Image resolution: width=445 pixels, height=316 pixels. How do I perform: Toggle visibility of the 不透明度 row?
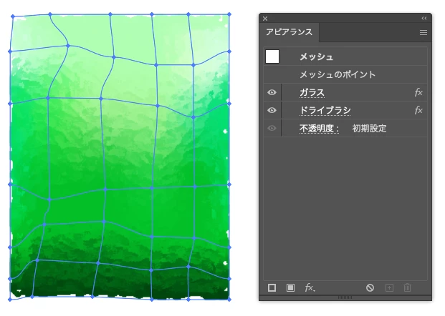pos(272,128)
